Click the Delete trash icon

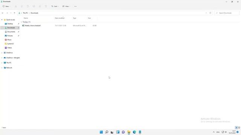(46, 6)
